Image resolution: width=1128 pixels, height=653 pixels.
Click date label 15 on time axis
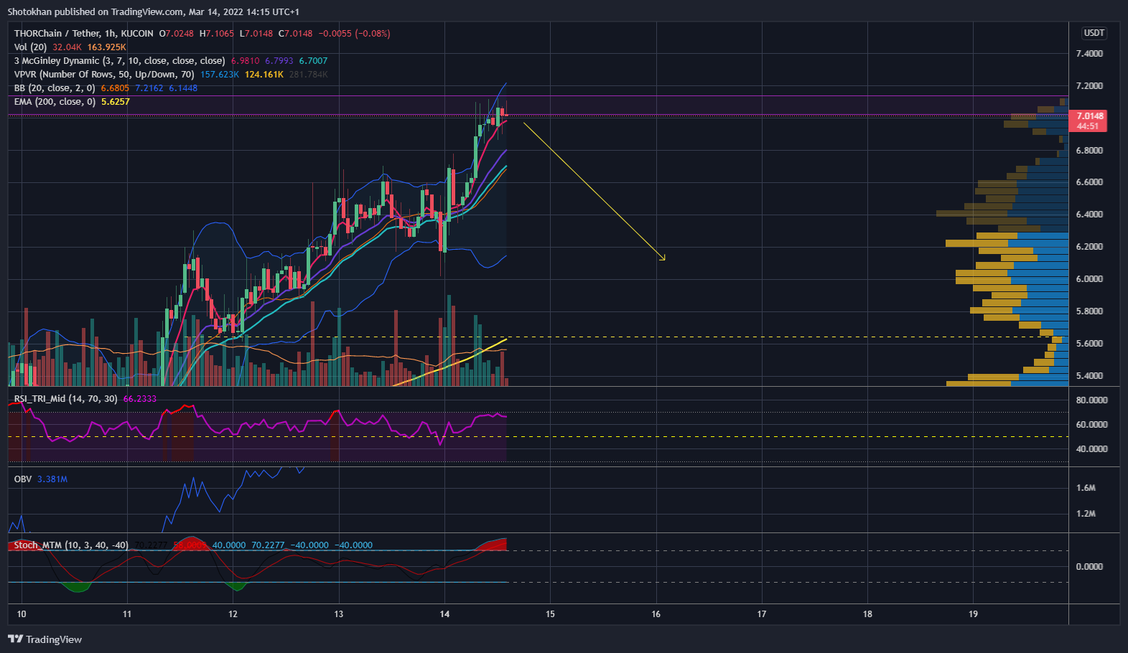(550, 614)
